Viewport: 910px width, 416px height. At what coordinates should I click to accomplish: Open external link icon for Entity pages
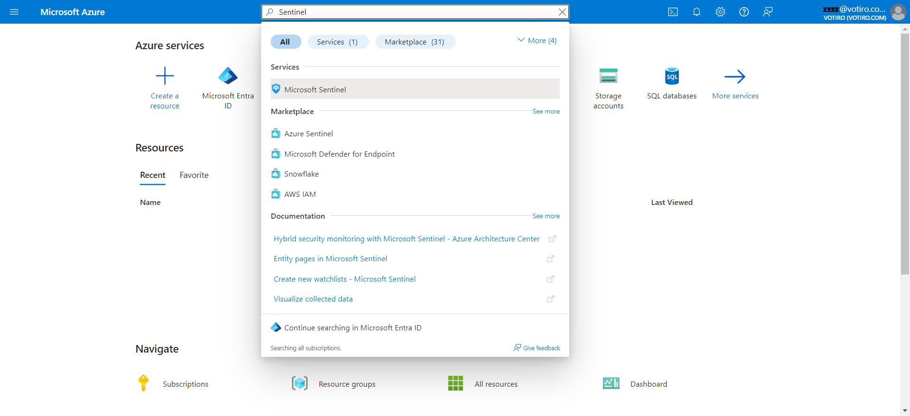click(550, 259)
